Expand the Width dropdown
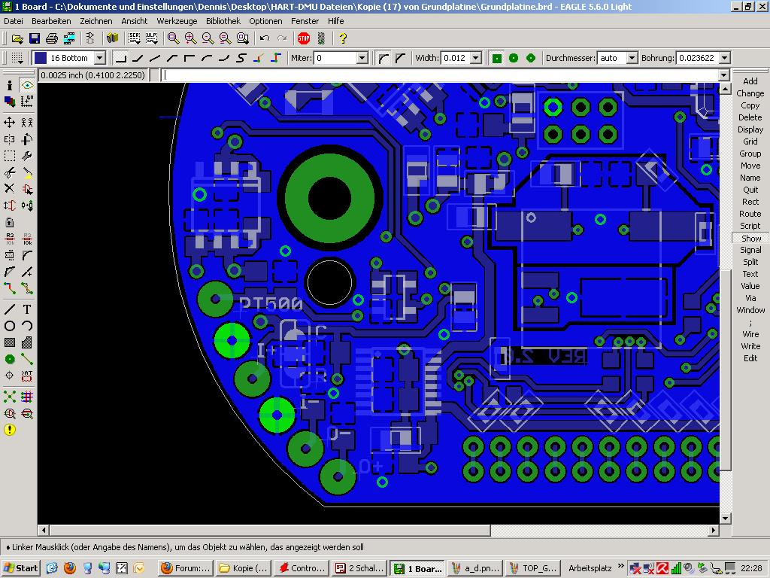The image size is (770, 578). tap(476, 58)
